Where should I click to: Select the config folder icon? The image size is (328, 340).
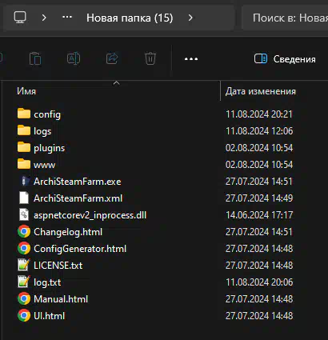[24, 114]
